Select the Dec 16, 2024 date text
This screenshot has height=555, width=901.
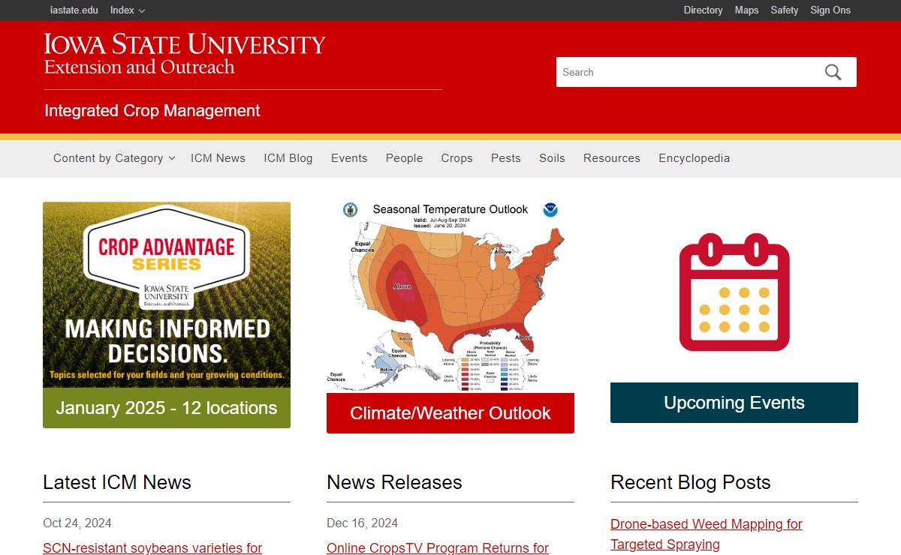[363, 523]
